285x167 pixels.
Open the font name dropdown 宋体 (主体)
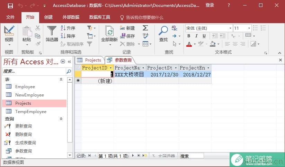click(x=230, y=28)
